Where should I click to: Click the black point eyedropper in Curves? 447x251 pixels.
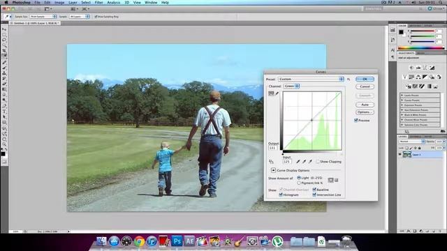(x=298, y=161)
